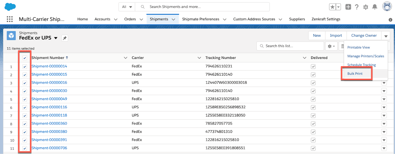Uncheck the row for Shipment-00000016
The width and height of the screenshot is (395, 154).
click(x=25, y=83)
